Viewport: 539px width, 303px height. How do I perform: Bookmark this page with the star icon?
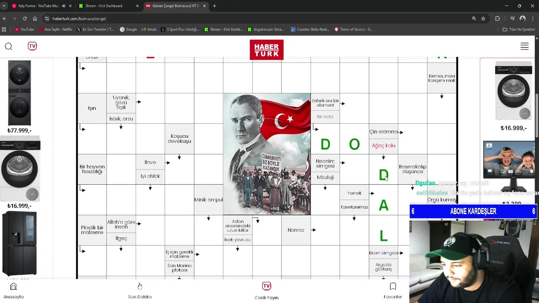click(x=483, y=19)
